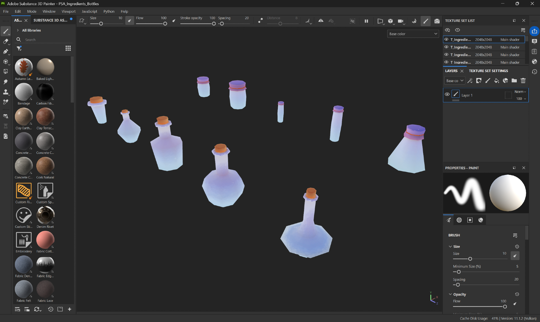The image size is (540, 322).
Task: Add a fill layer in Layers panel
Action: 497,80
